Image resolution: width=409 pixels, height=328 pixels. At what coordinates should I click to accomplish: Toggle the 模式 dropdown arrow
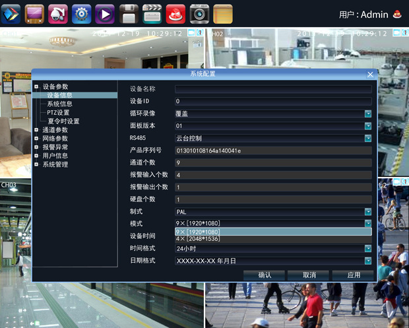pyautogui.click(x=368, y=223)
